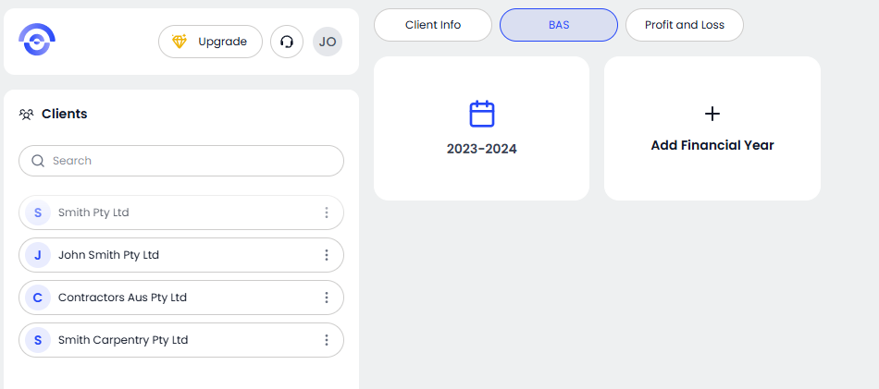The image size is (879, 389).
Task: Click the plus icon to add year
Action: (x=712, y=114)
